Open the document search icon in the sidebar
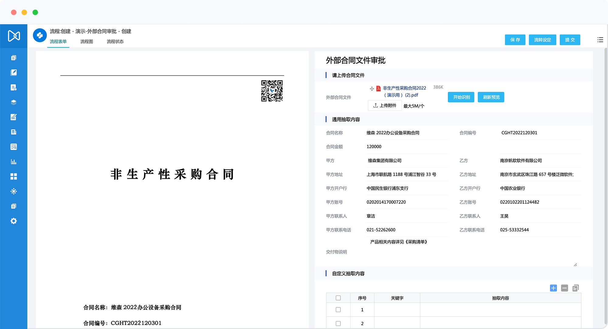The width and height of the screenshot is (608, 329). (14, 147)
